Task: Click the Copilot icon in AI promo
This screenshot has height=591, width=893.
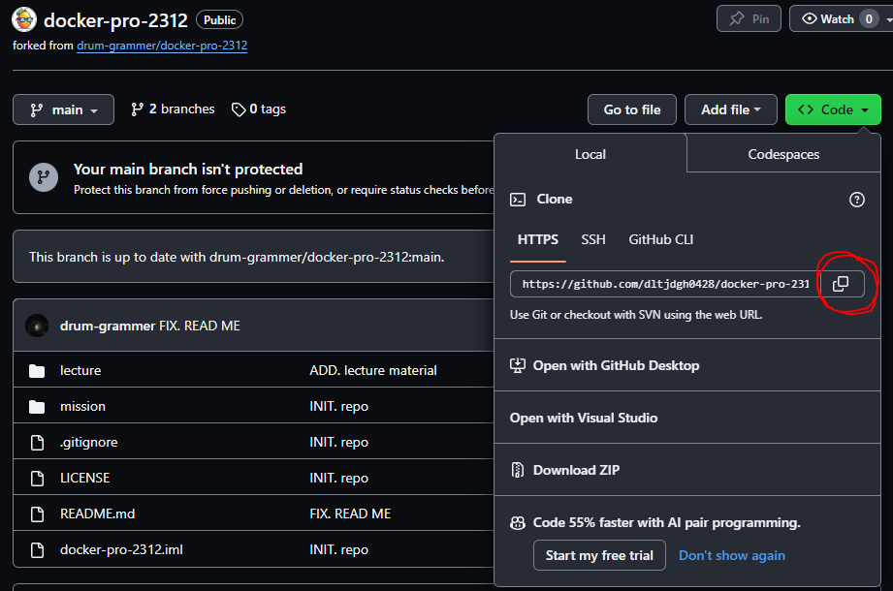Action: (x=518, y=523)
